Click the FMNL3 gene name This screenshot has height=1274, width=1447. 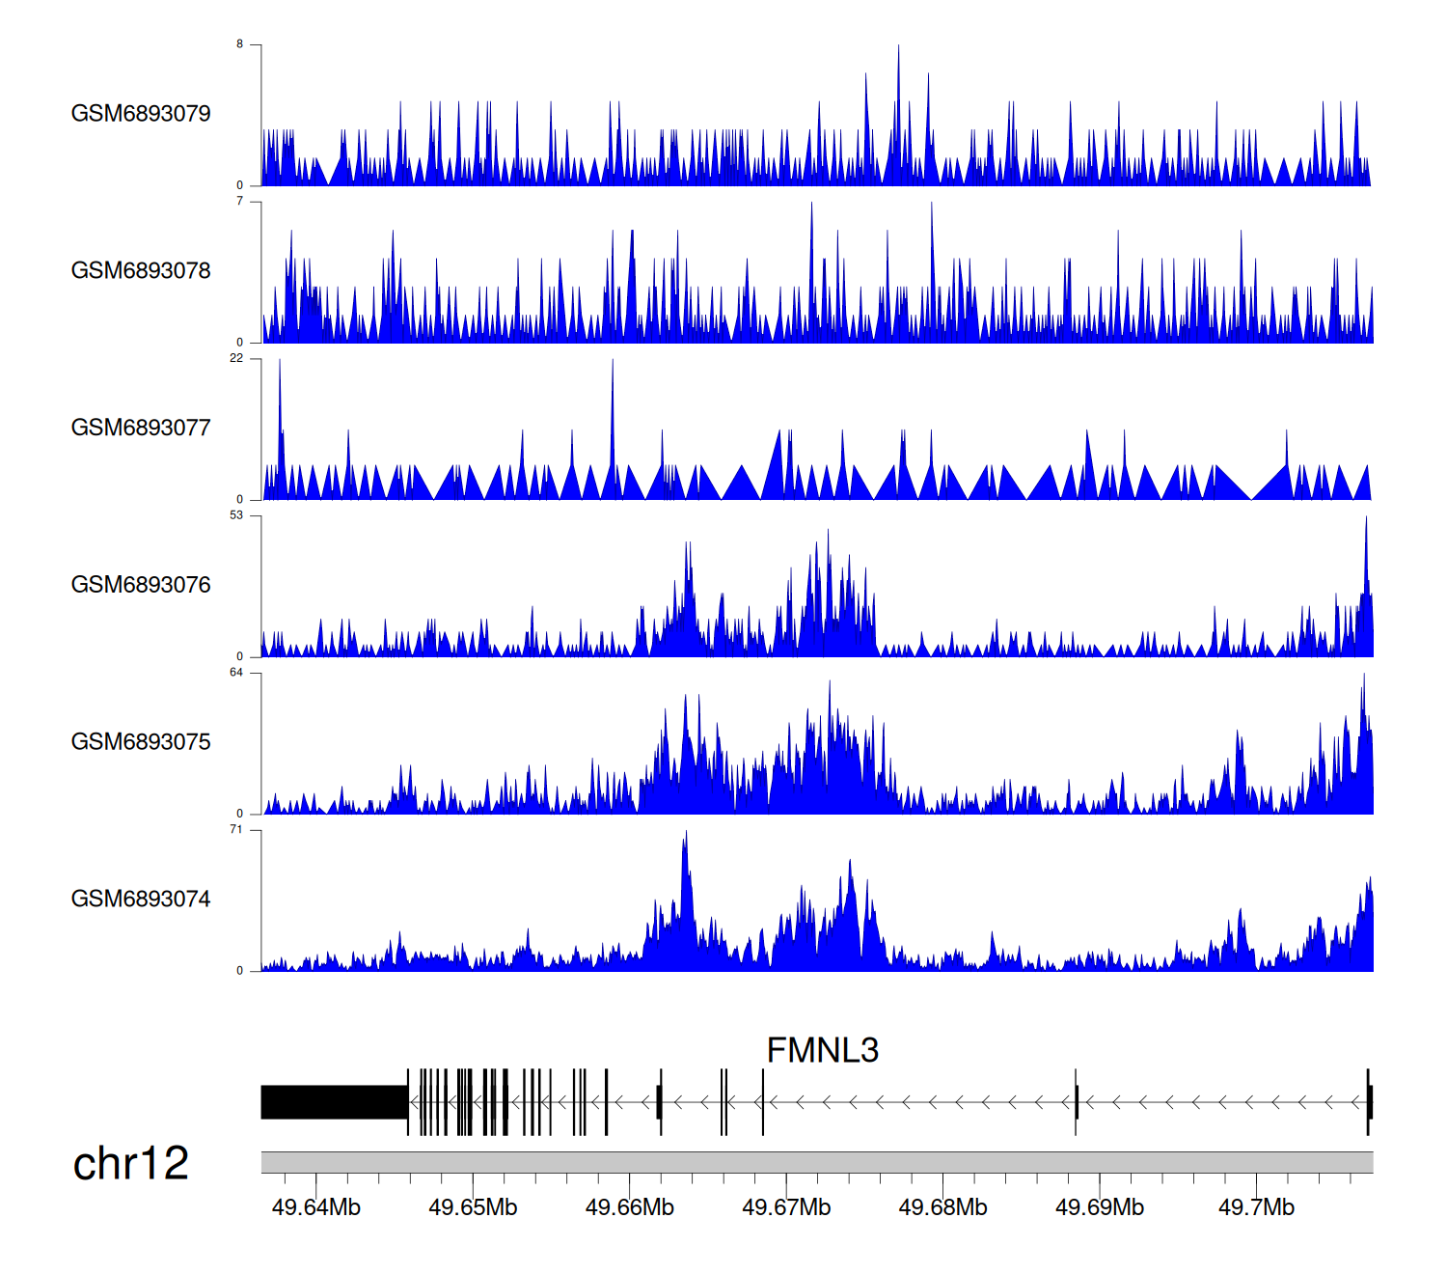[x=822, y=1050]
